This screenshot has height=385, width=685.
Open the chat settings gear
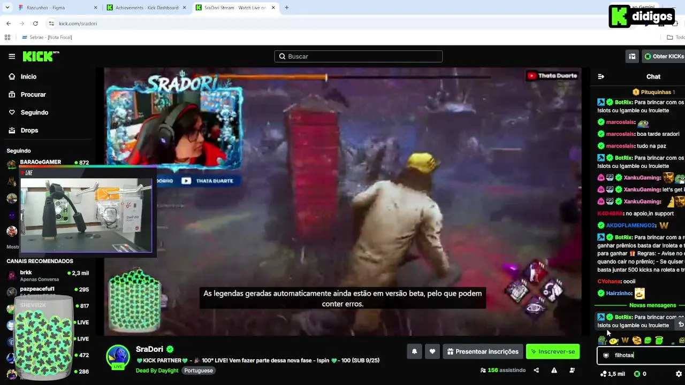coord(679,374)
